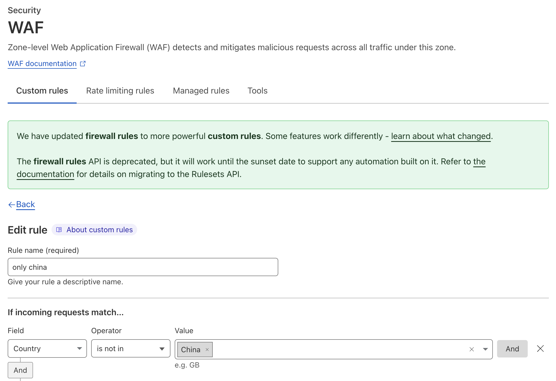Click the 'Security' breadcrumb text
The height and width of the screenshot is (381, 556).
(x=24, y=10)
